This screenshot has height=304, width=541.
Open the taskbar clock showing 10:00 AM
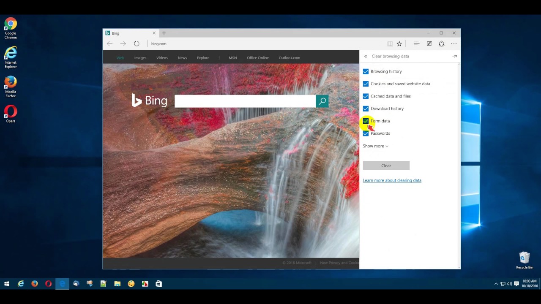(x=530, y=283)
